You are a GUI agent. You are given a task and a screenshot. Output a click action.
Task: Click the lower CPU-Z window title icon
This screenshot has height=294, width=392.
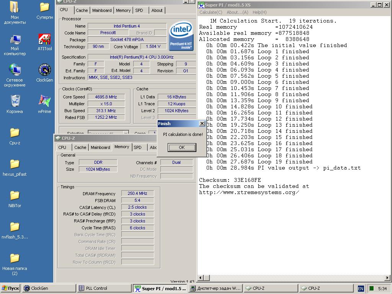(x=58, y=138)
